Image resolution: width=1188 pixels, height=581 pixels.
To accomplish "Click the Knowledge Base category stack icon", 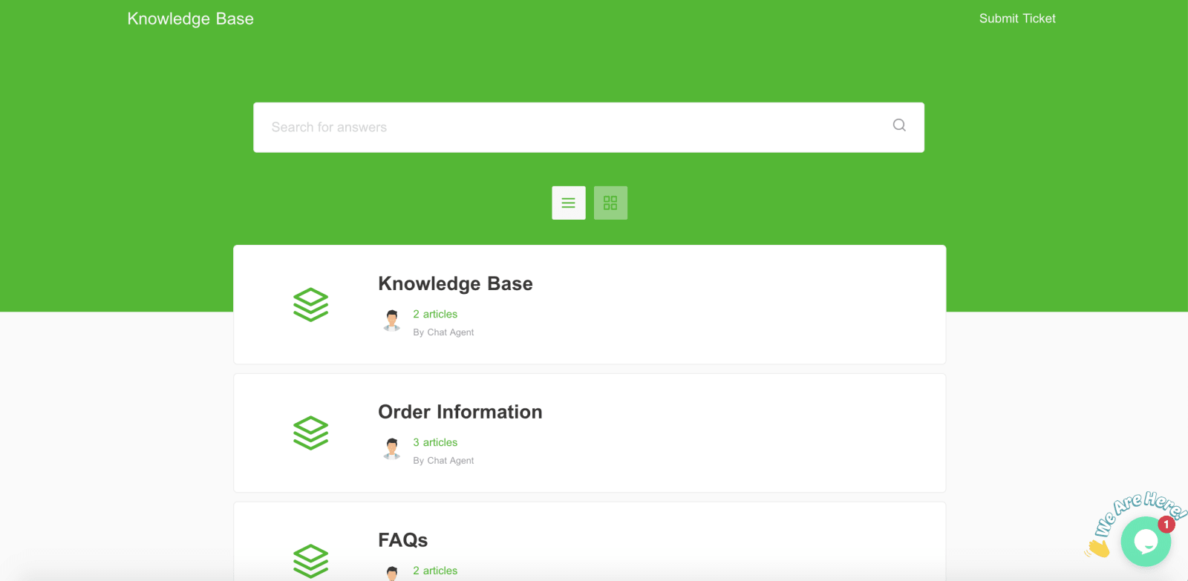I will pyautogui.click(x=311, y=304).
